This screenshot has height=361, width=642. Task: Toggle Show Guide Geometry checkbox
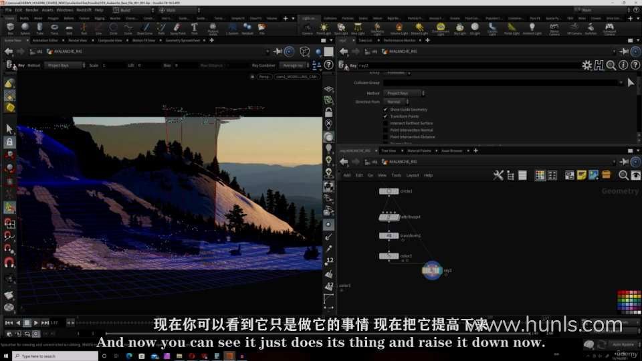point(385,110)
